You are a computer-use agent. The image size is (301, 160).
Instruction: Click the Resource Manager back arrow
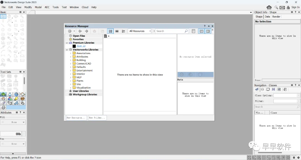(x=80, y=31)
